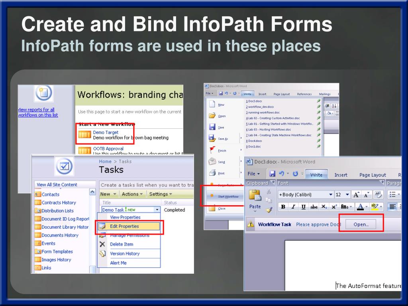Click the Grow Font icon
This screenshot has width=408, height=306.
pyautogui.click(x=356, y=194)
